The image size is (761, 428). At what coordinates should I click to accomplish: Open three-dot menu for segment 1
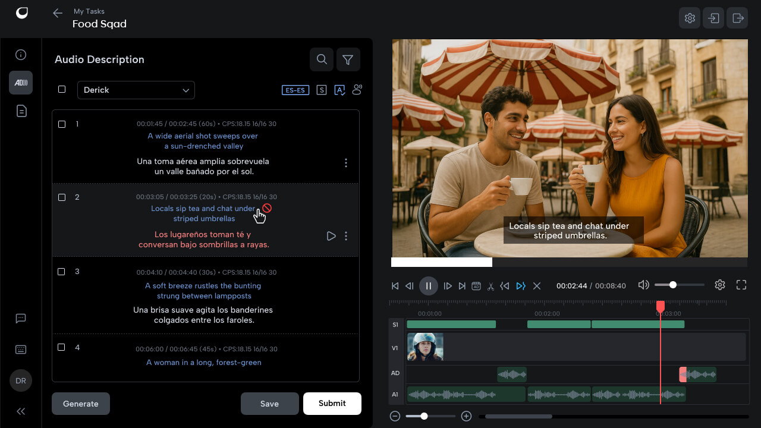click(x=346, y=163)
